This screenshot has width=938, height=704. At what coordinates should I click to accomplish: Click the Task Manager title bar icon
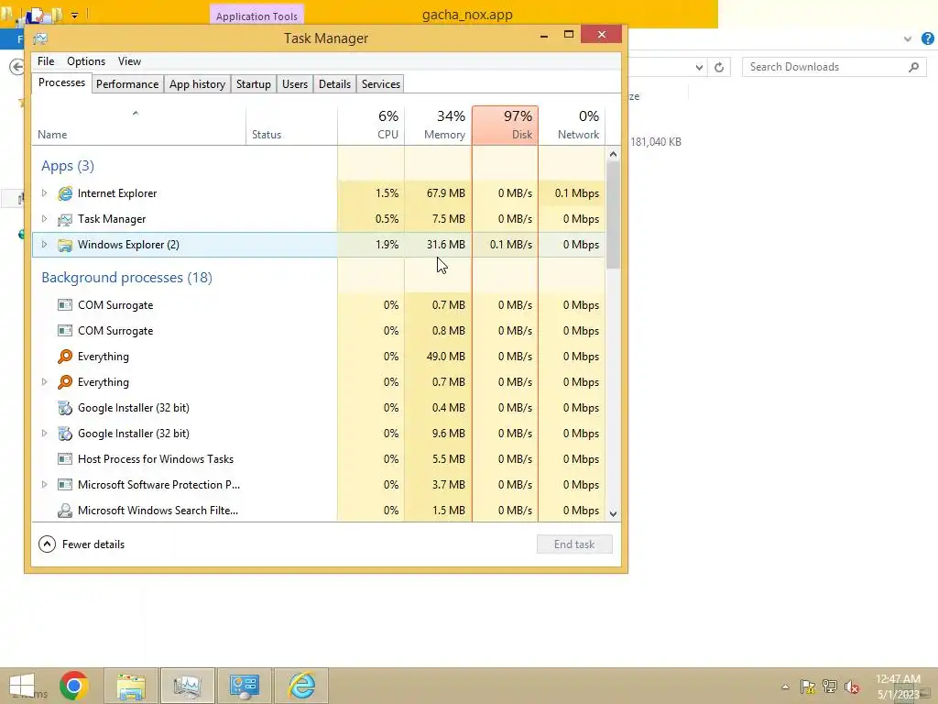point(40,38)
